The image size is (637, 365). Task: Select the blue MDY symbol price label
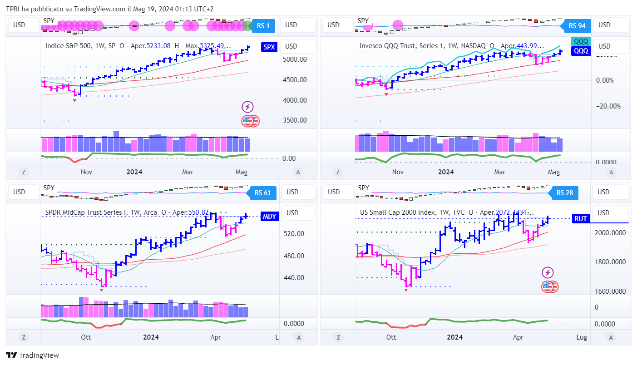click(x=269, y=217)
